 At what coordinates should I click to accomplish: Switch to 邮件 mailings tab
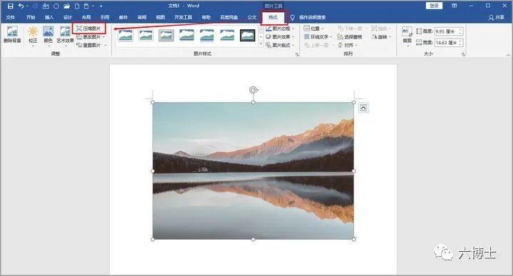(x=123, y=17)
